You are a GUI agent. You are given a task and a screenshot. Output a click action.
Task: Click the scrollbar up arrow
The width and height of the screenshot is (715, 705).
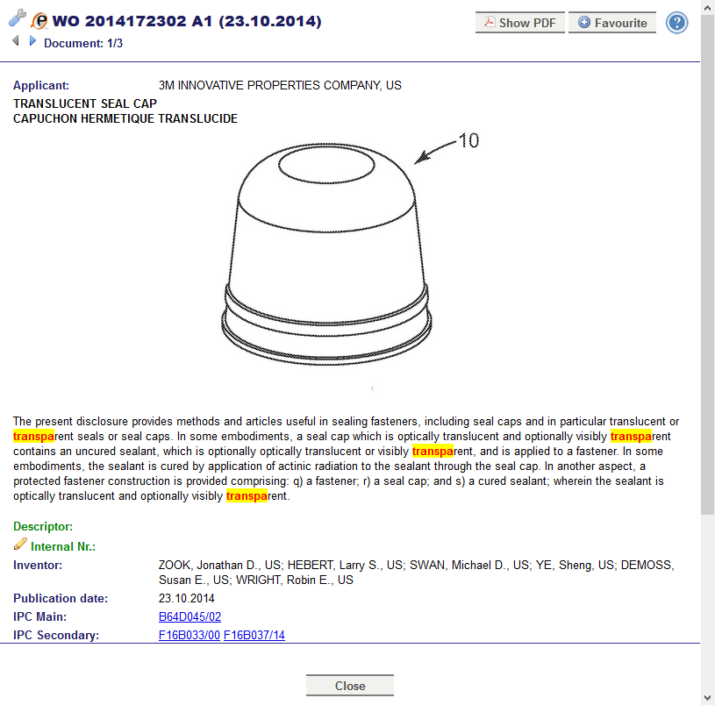(708, 7)
